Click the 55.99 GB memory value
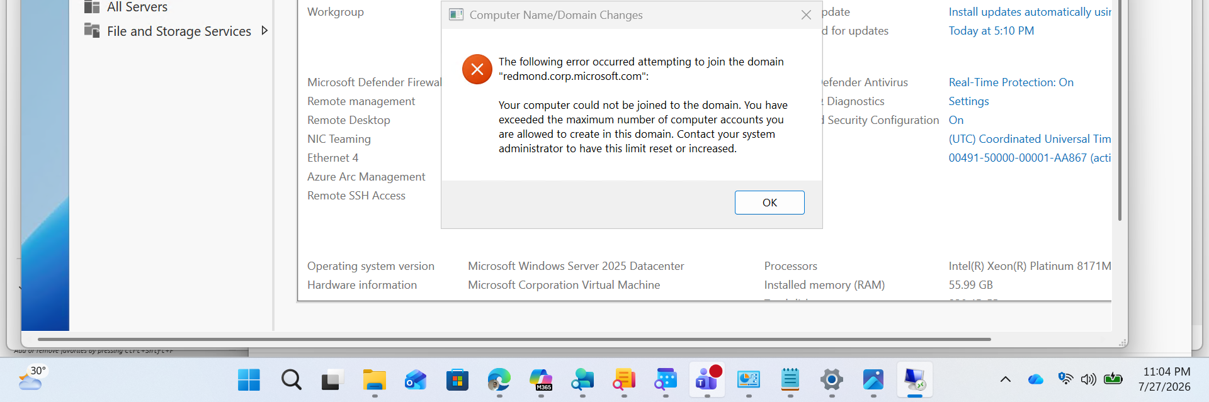This screenshot has width=1209, height=402. point(970,285)
